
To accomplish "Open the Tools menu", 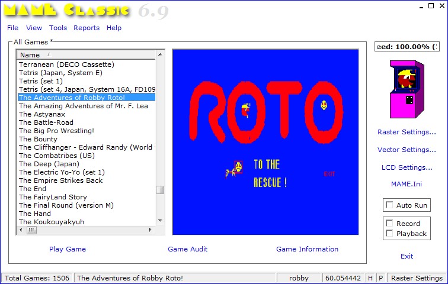I will click(58, 28).
